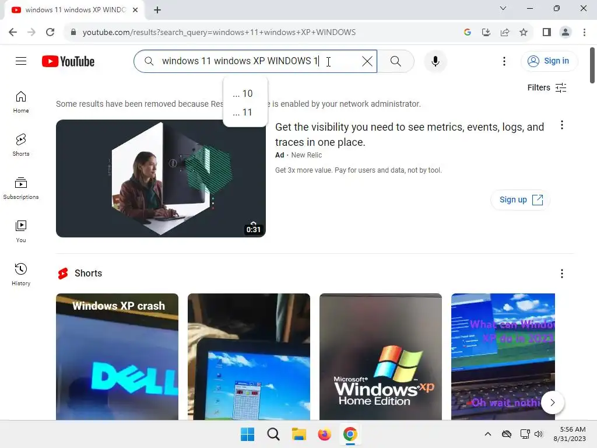Start voice search with the microphone
This screenshot has height=448, width=597.
click(435, 61)
